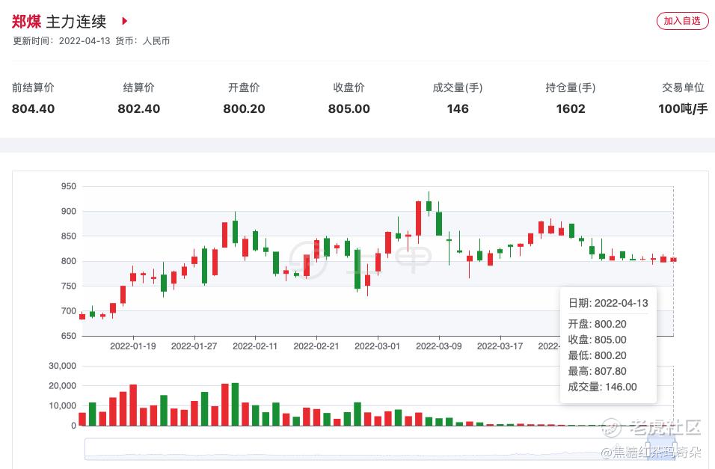Click the 加入自选 button
715x469 pixels.
coord(682,21)
